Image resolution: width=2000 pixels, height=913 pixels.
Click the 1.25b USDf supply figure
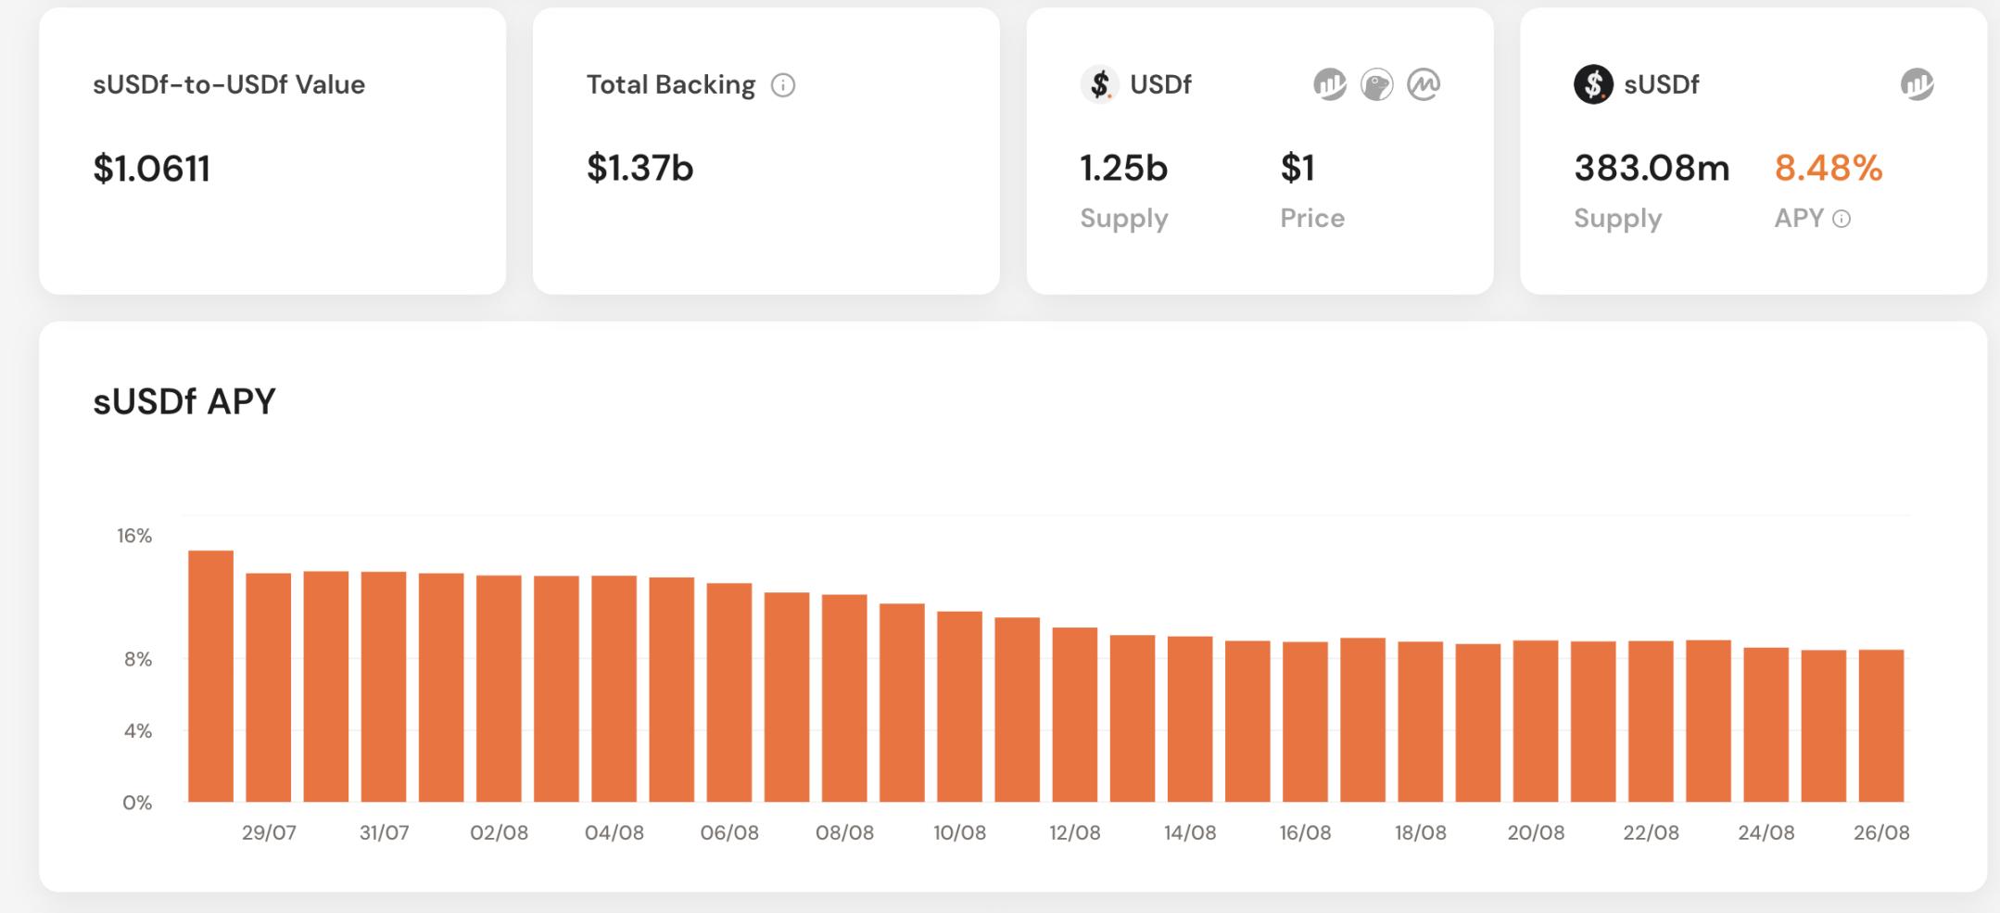(x=1123, y=168)
